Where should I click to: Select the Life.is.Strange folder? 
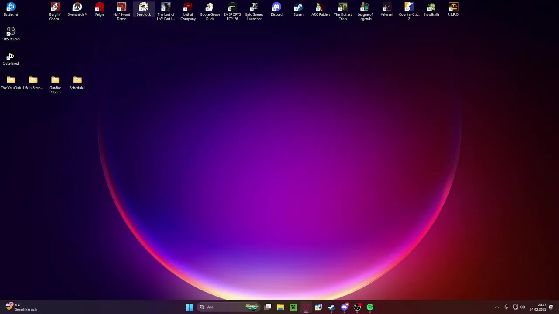33,83
